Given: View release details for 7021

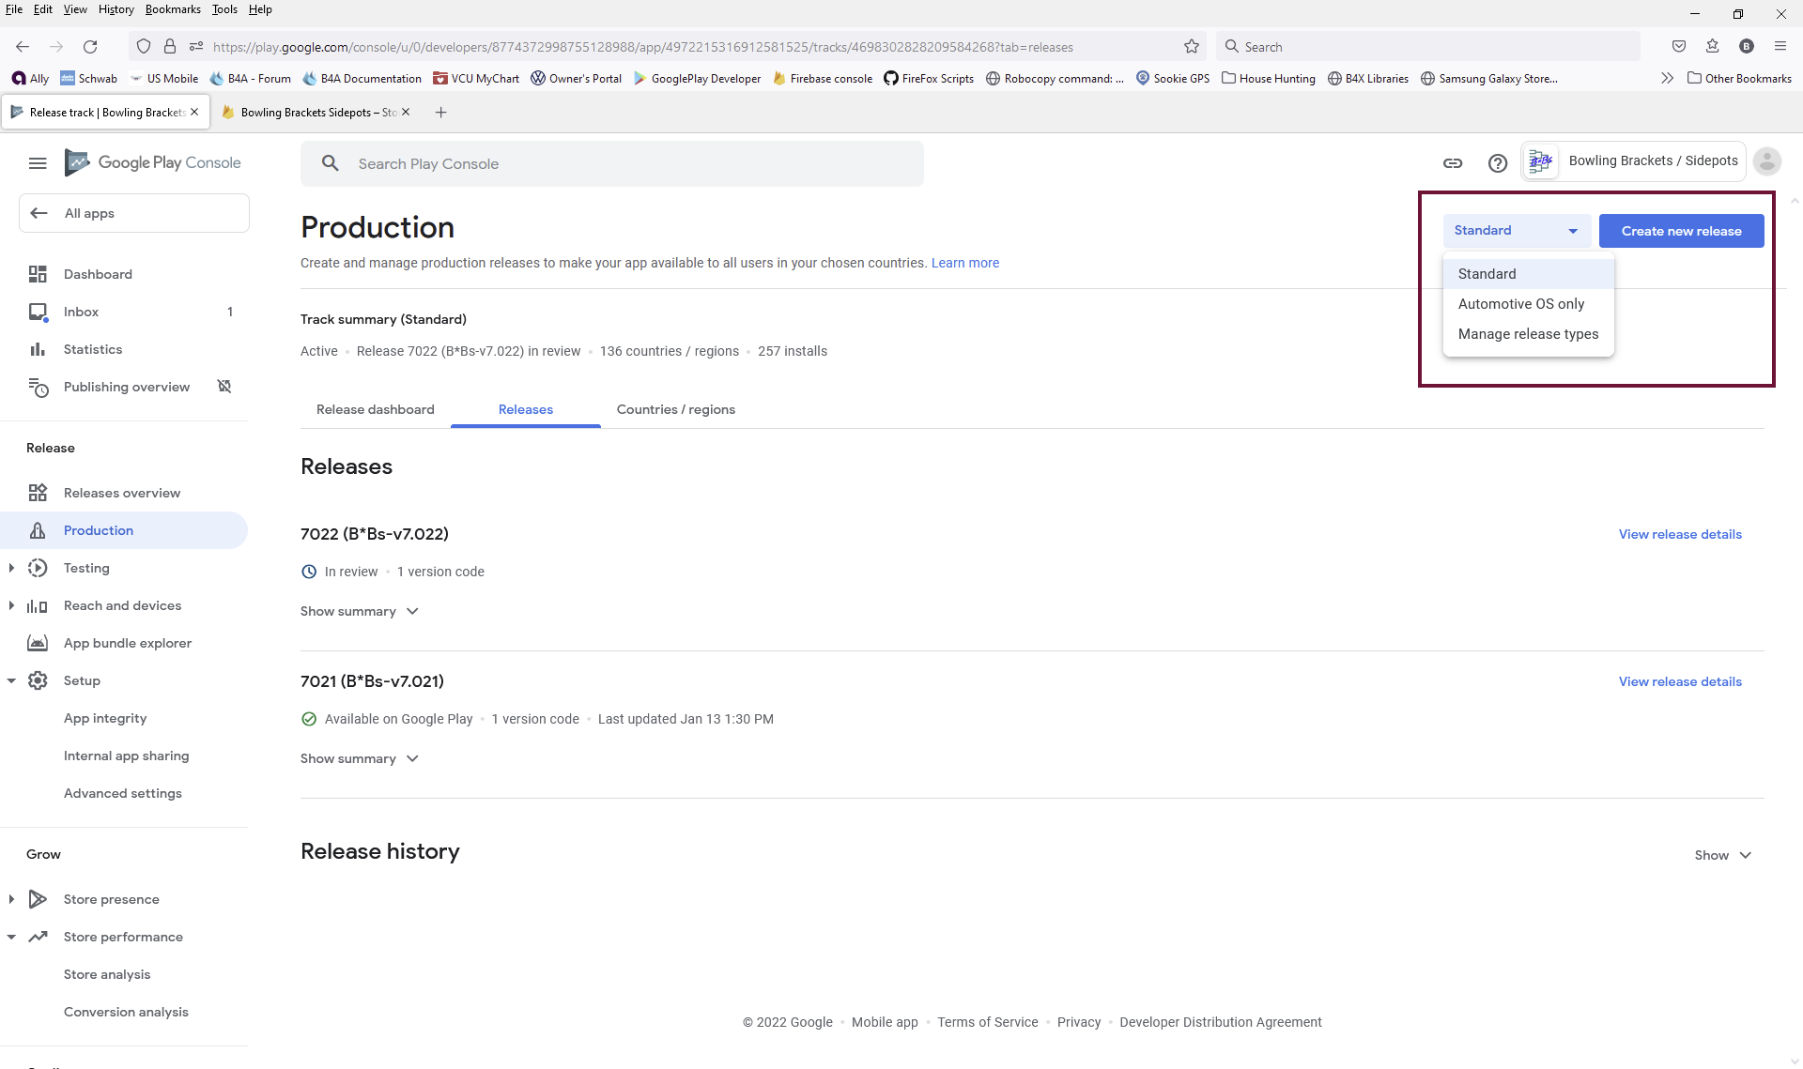Looking at the screenshot, I should (x=1679, y=681).
